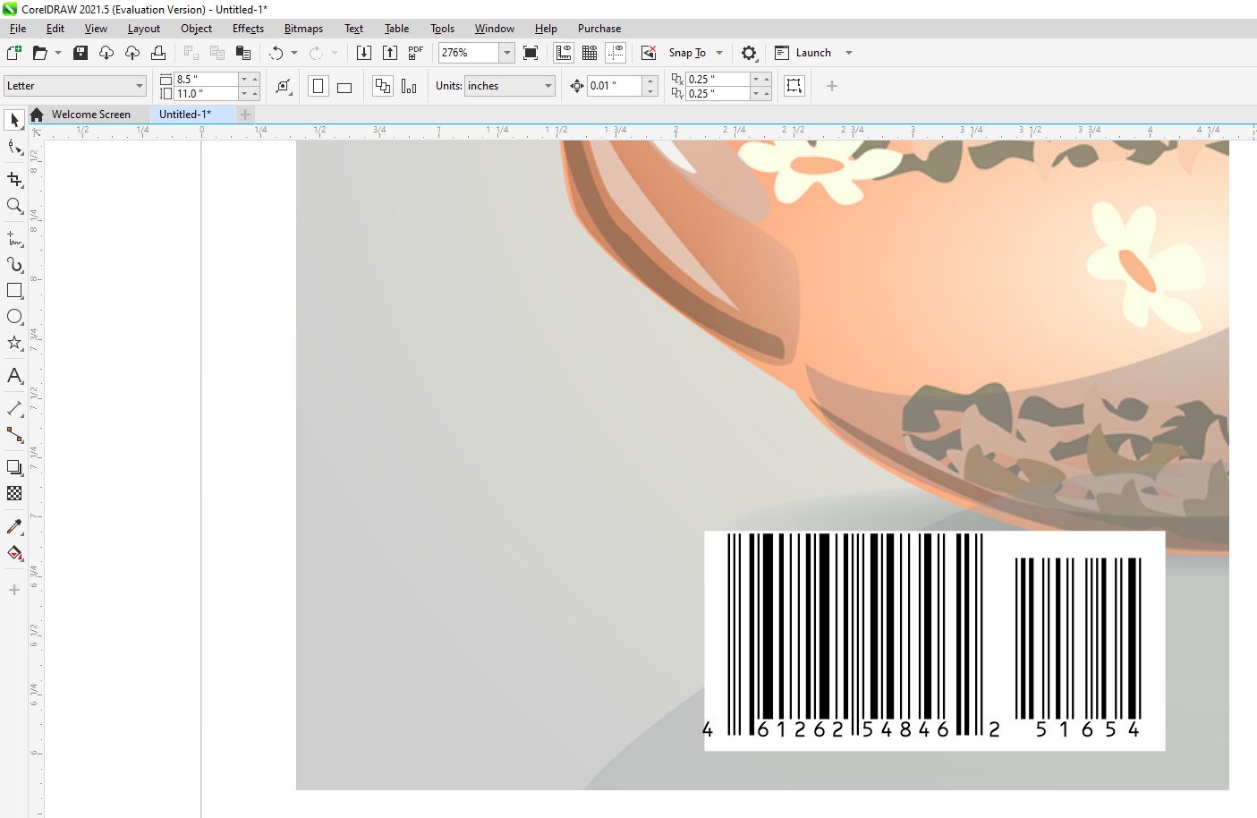This screenshot has width=1257, height=818.
Task: Open the File menu
Action: pos(18,29)
